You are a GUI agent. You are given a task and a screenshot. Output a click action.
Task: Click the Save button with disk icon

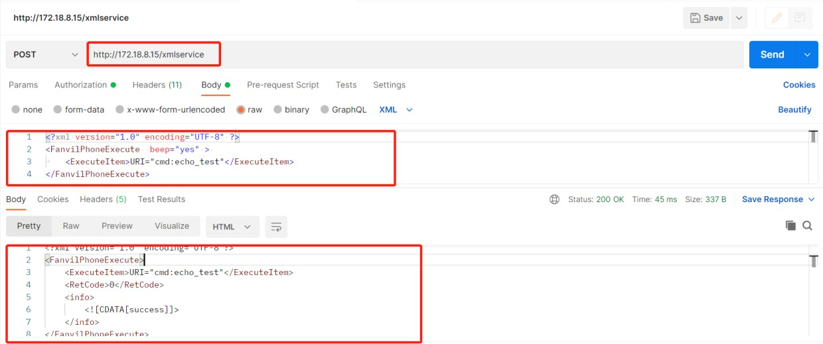coord(706,18)
